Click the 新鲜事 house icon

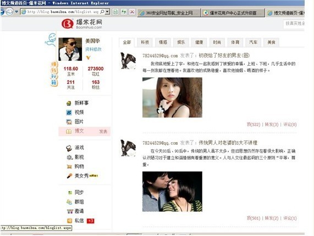pyautogui.click(x=69, y=103)
